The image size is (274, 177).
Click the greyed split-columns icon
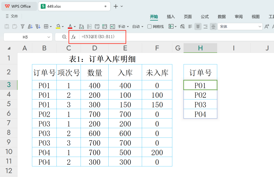point(89,26)
